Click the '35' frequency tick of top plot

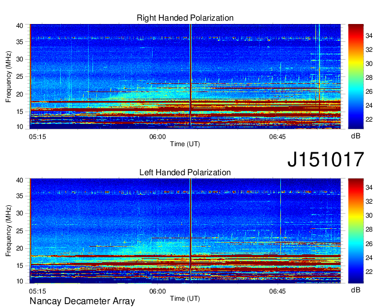click(x=20, y=42)
